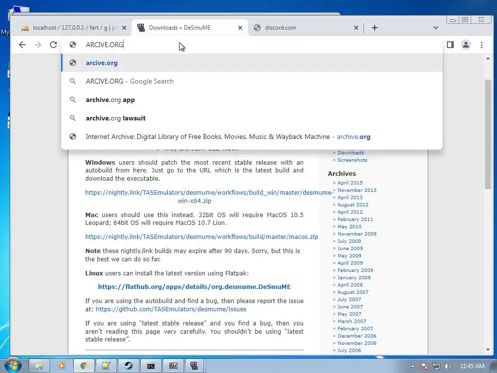This screenshot has height=373, width=497.
Task: Click the globe icon in address bar
Action: [x=73, y=45]
